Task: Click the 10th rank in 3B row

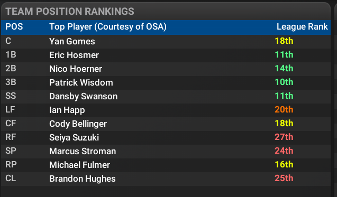Action: click(x=284, y=82)
